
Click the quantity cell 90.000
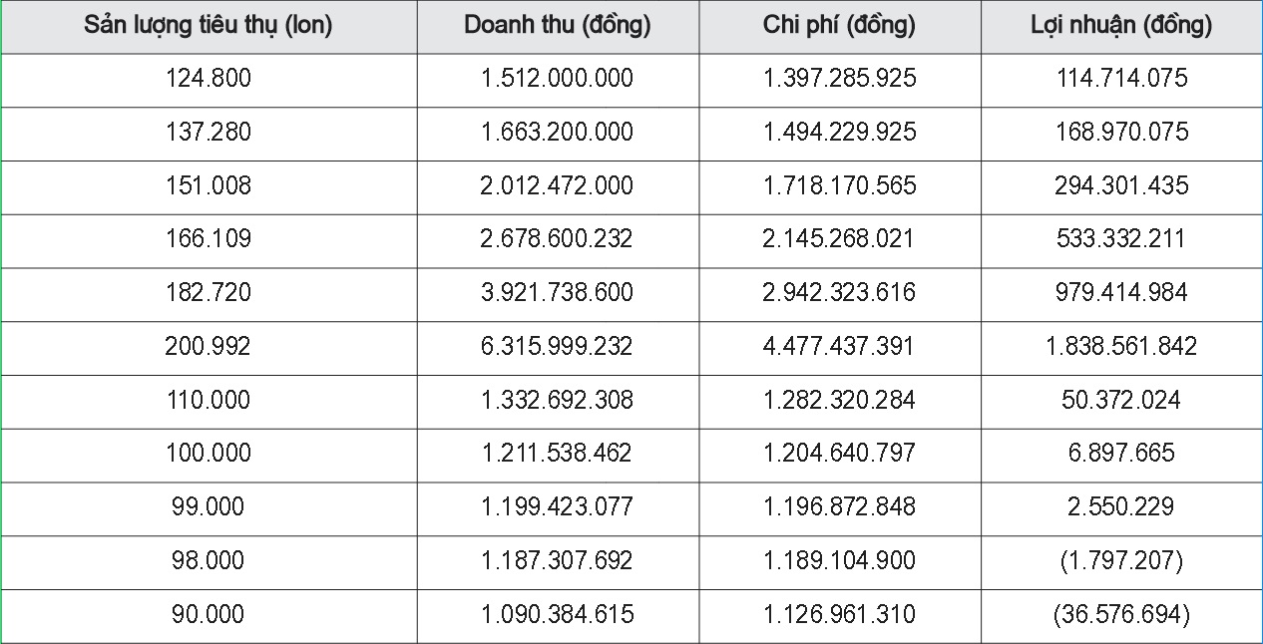point(209,616)
